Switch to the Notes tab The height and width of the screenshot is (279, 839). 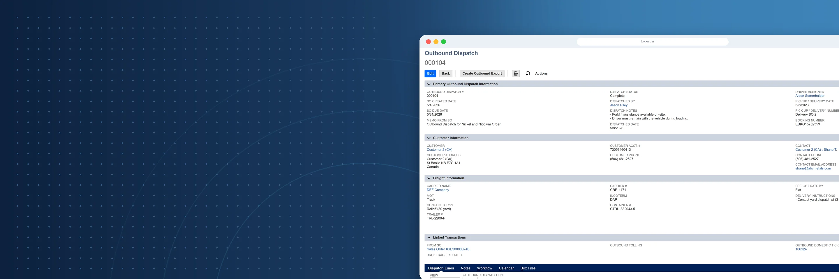(466, 268)
